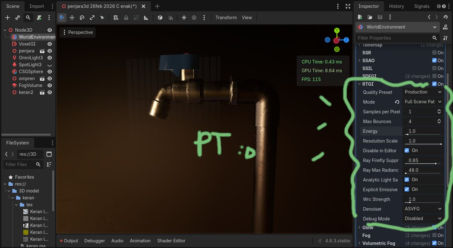
Task: Uncheck the Explicit Emissive checkbox
Action: coord(407,189)
